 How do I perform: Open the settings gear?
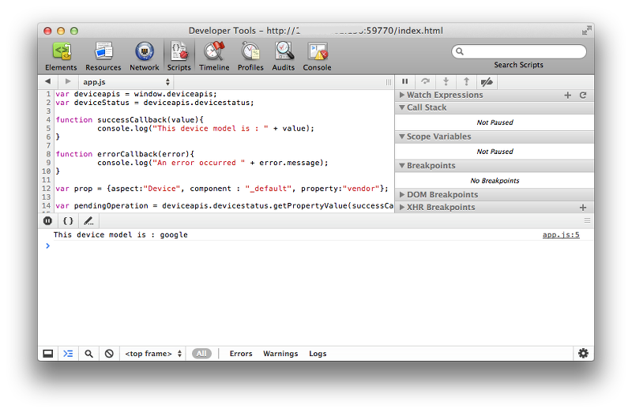tap(583, 353)
